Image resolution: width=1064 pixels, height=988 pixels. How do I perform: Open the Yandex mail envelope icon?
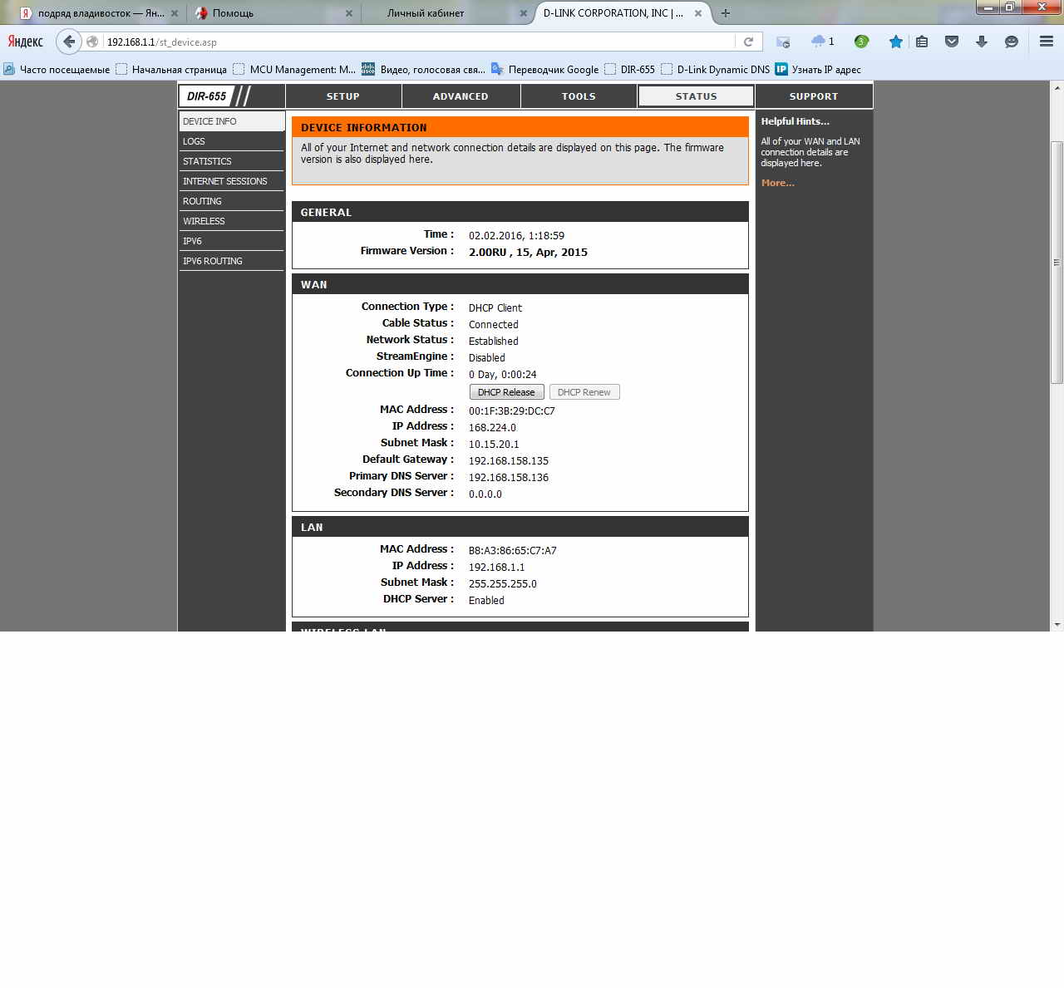(x=783, y=42)
